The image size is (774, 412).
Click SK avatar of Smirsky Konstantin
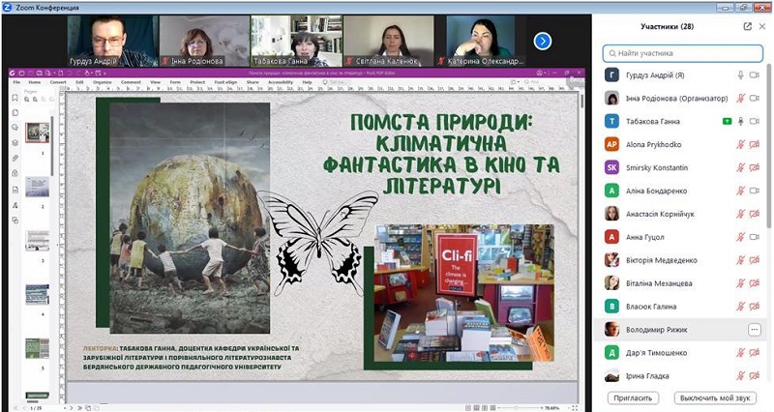click(612, 167)
